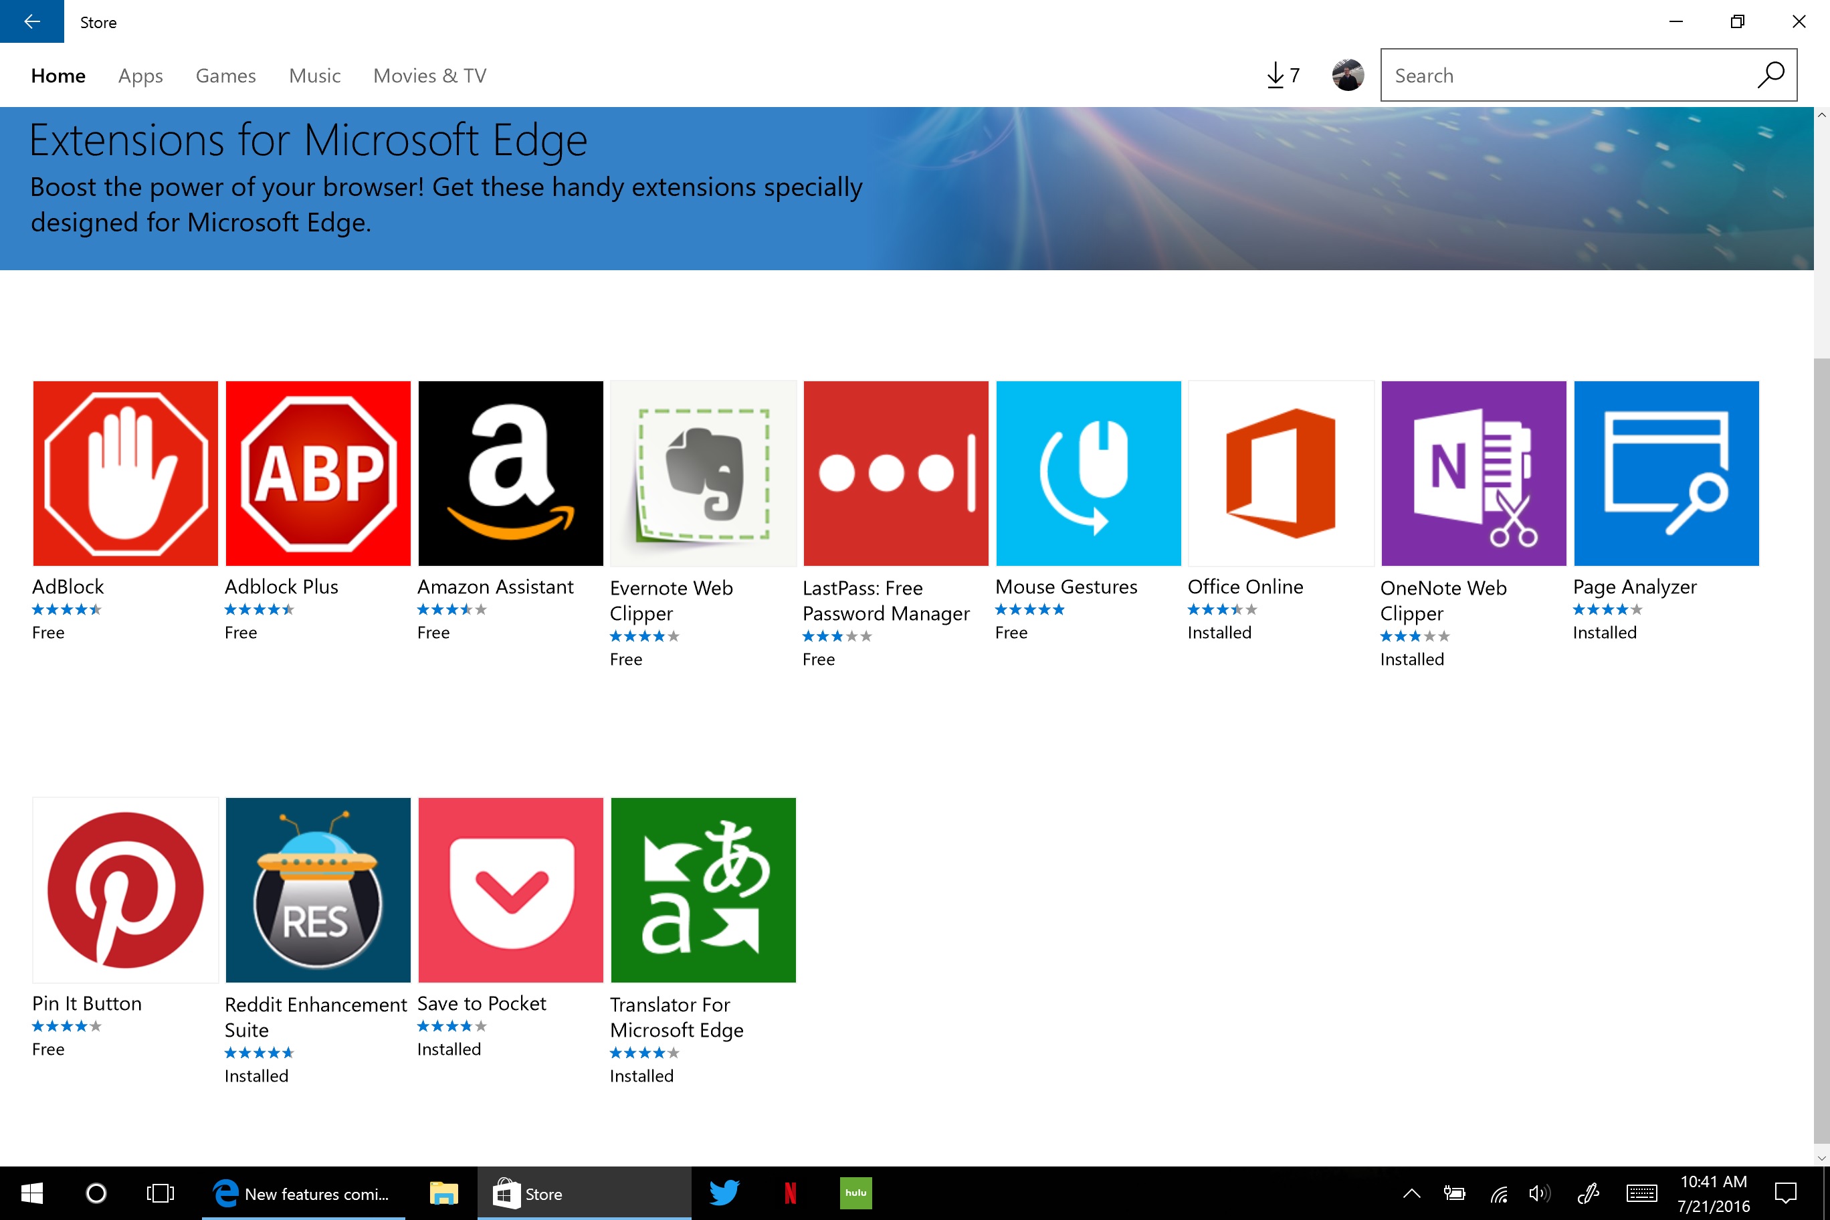1830x1220 pixels.
Task: Click Translator For Microsoft Edge icon
Action: pos(704,890)
